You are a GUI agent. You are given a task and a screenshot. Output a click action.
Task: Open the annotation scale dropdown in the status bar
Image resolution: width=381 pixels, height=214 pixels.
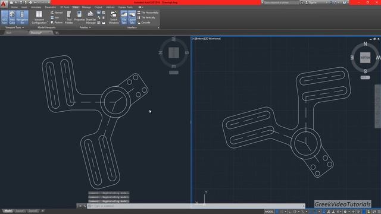click(x=338, y=212)
